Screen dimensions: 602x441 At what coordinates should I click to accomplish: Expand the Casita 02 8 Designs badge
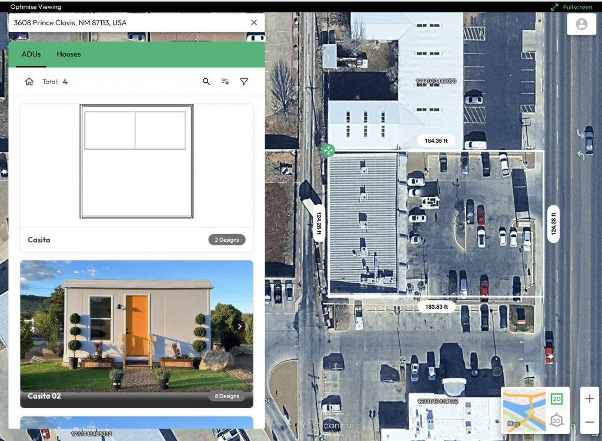pyautogui.click(x=227, y=396)
